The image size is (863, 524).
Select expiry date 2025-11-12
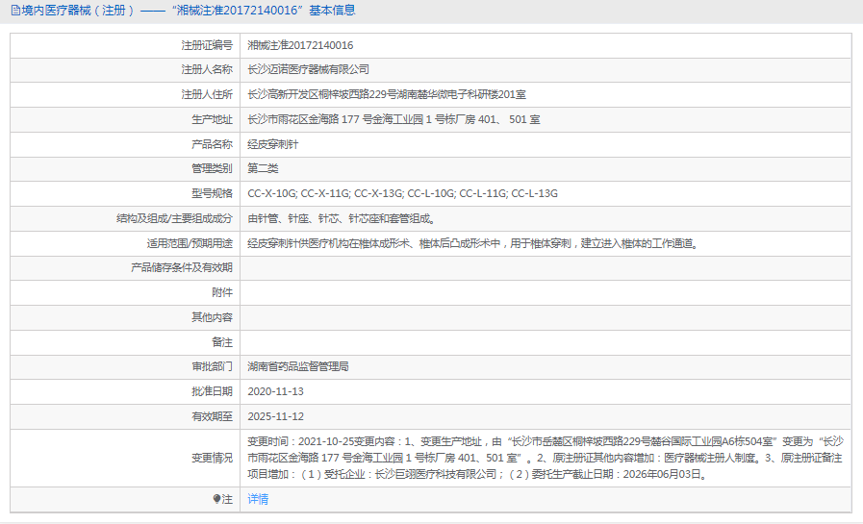275,416
